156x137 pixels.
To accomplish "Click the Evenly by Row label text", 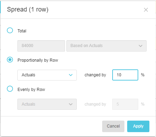I will (x=31, y=90).
